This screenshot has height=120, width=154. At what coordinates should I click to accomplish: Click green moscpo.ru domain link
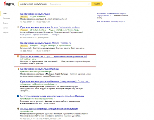(34, 46)
